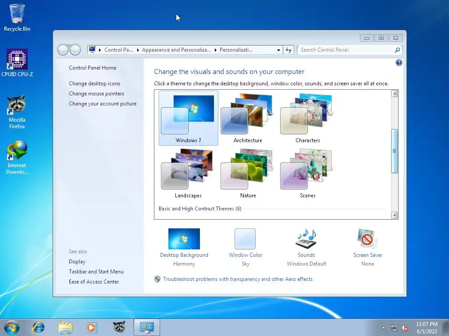Screen dimensions: 449x336
Task: Expand arrow before Appearance and Personalization breadcrumb
Action: [138, 50]
